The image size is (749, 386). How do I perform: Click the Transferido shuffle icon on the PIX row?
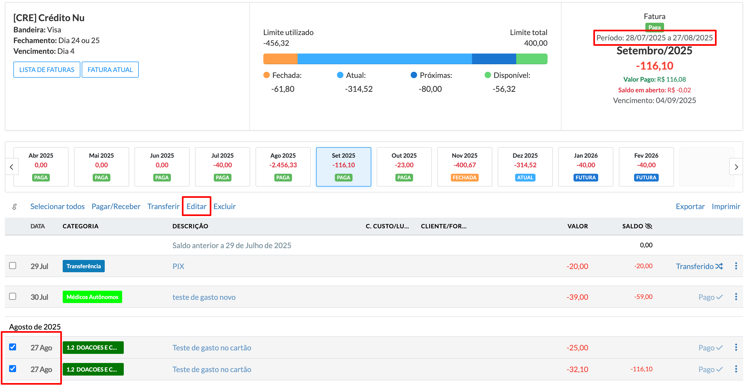point(719,266)
